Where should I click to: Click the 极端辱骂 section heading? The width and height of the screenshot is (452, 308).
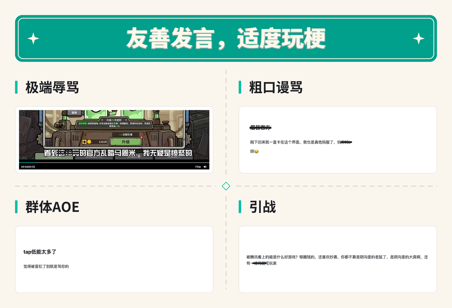point(52,87)
